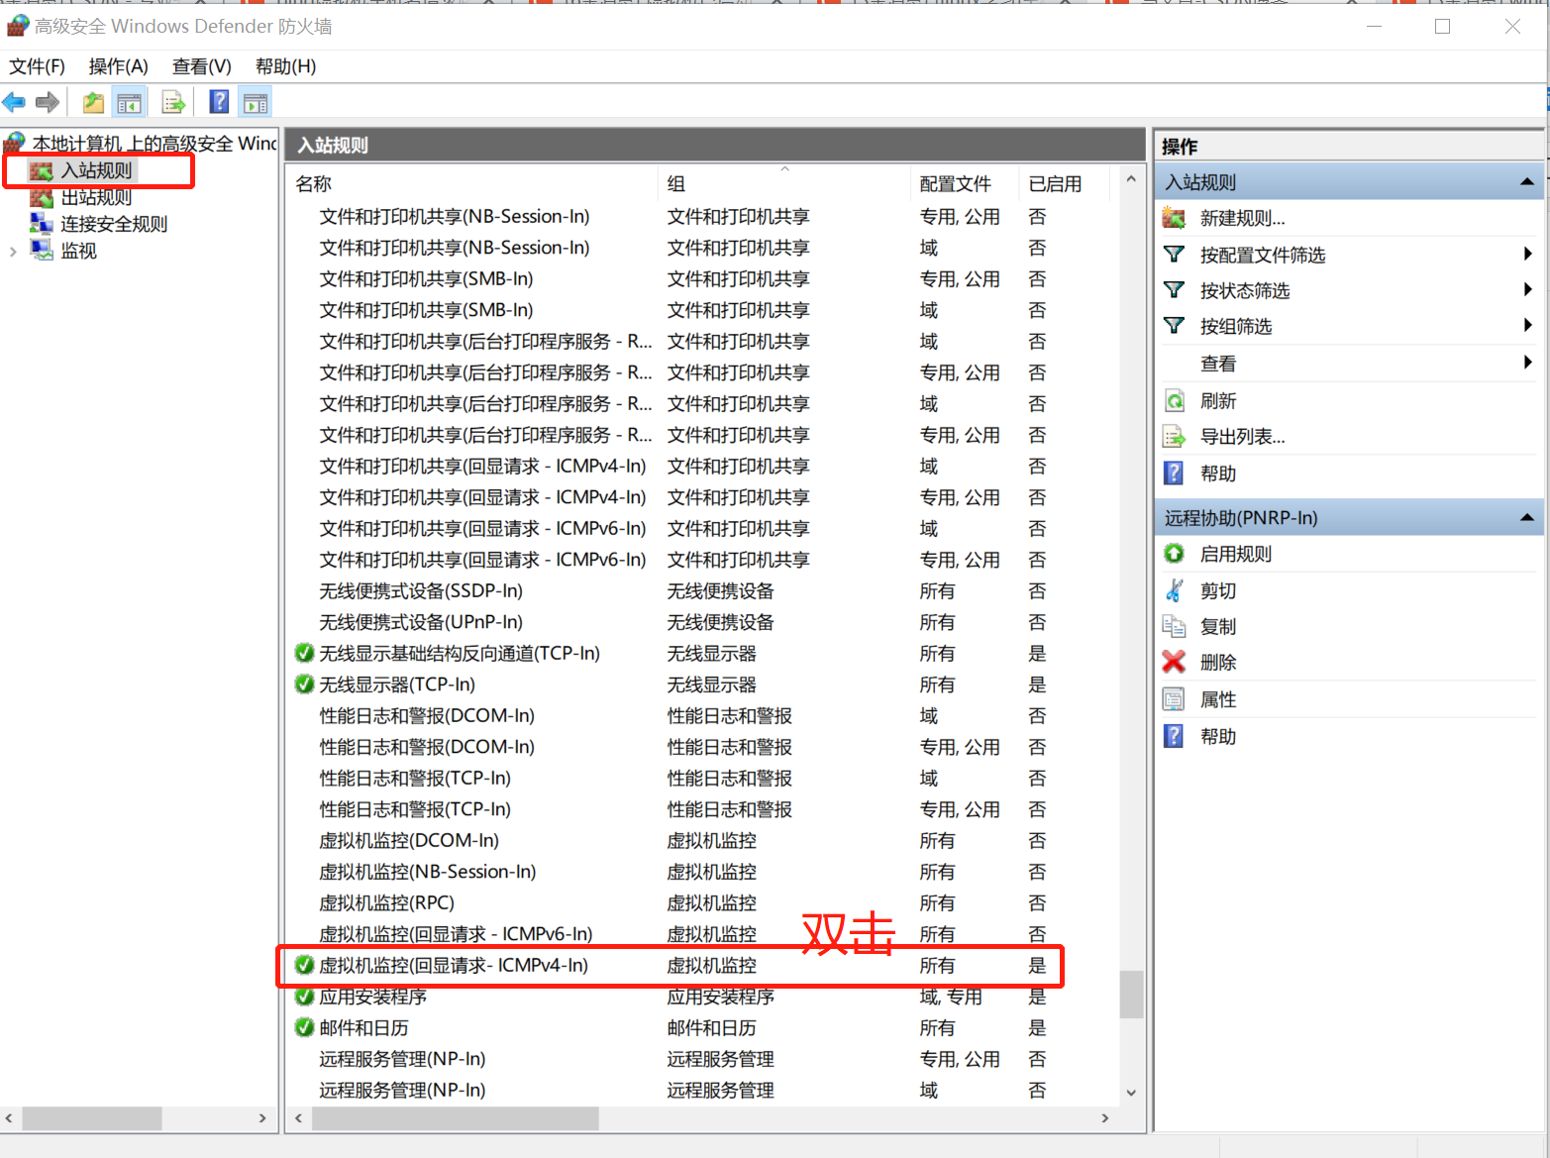Sort by the 组 column header
1550x1158 pixels.
click(786, 183)
